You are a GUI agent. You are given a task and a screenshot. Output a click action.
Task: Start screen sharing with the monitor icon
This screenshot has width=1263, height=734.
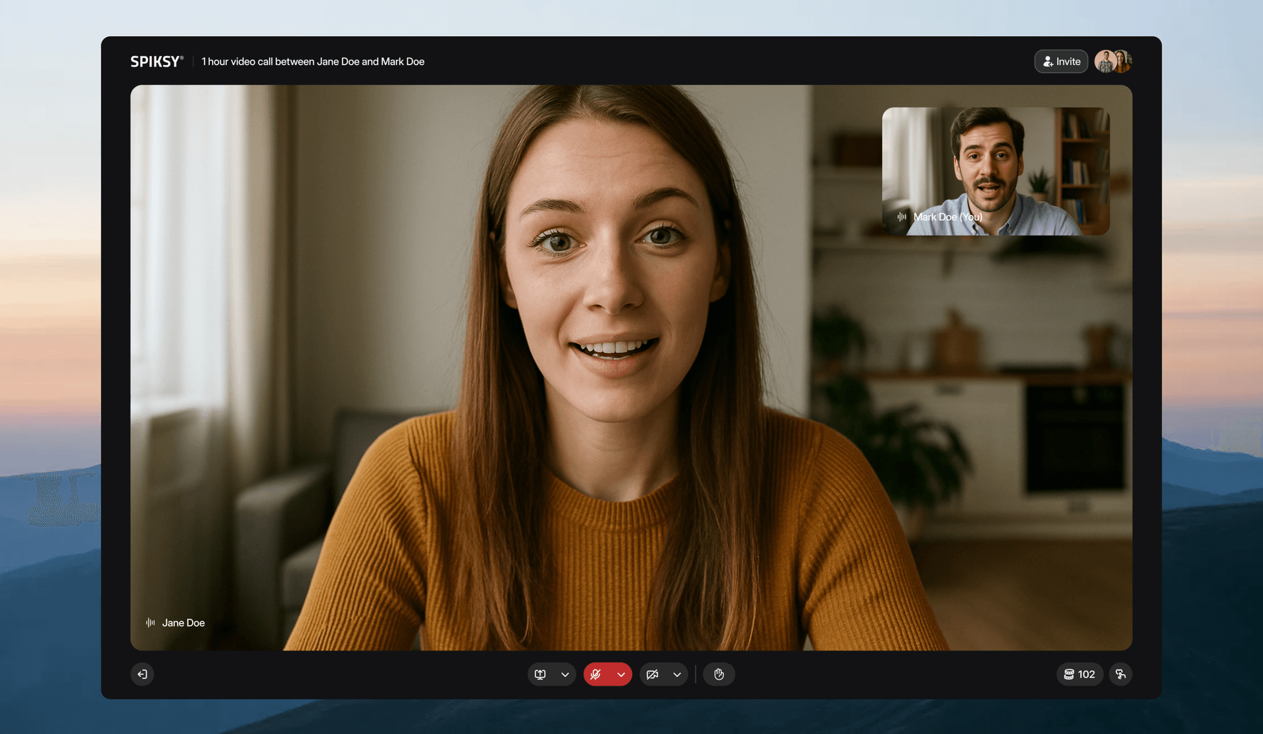click(540, 674)
